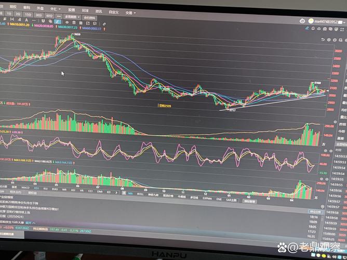The height and width of the screenshot is (260, 347).
Task: Expand the news list with 展开
Action: pos(30,223)
